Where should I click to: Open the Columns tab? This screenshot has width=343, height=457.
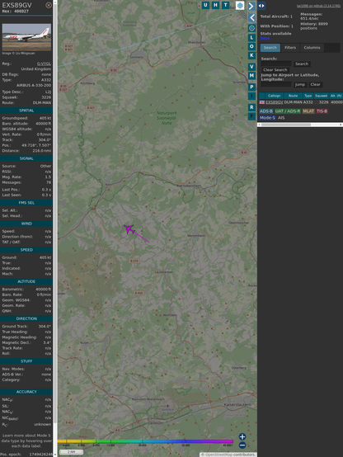coord(312,48)
